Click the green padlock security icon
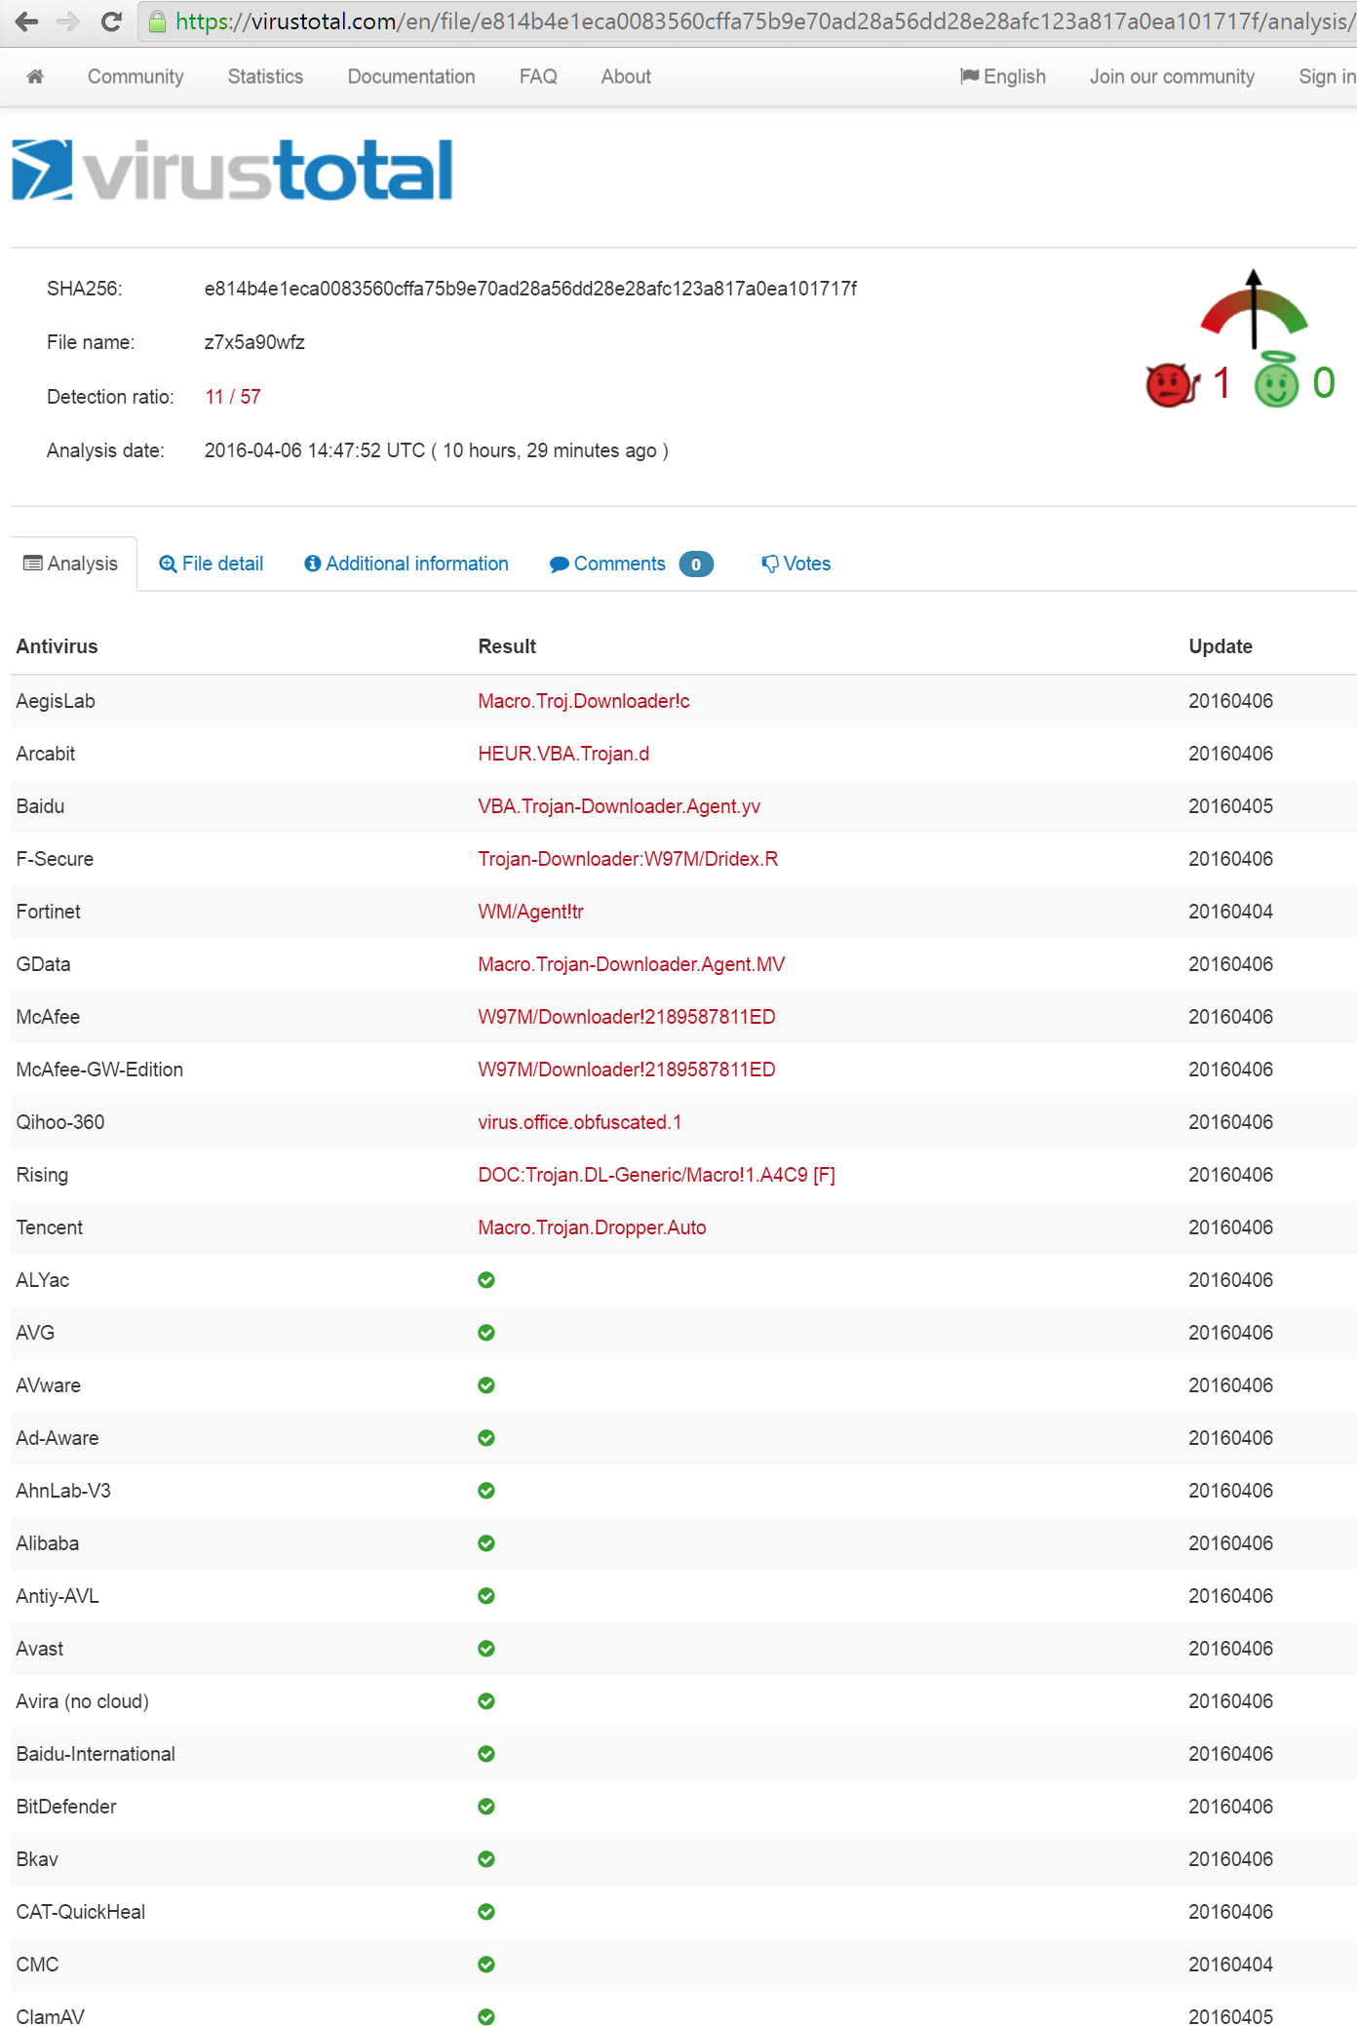Screen dimensions: 1357x2026 (x=157, y=21)
